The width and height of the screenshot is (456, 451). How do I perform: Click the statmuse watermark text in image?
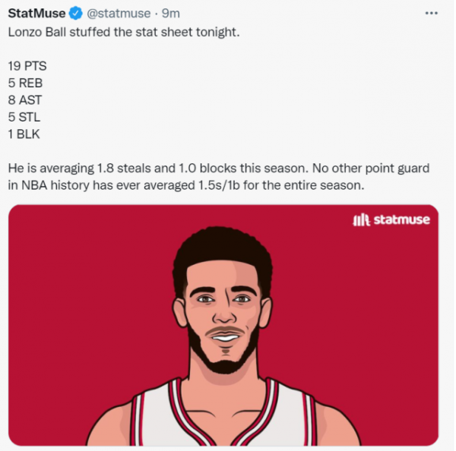[401, 219]
